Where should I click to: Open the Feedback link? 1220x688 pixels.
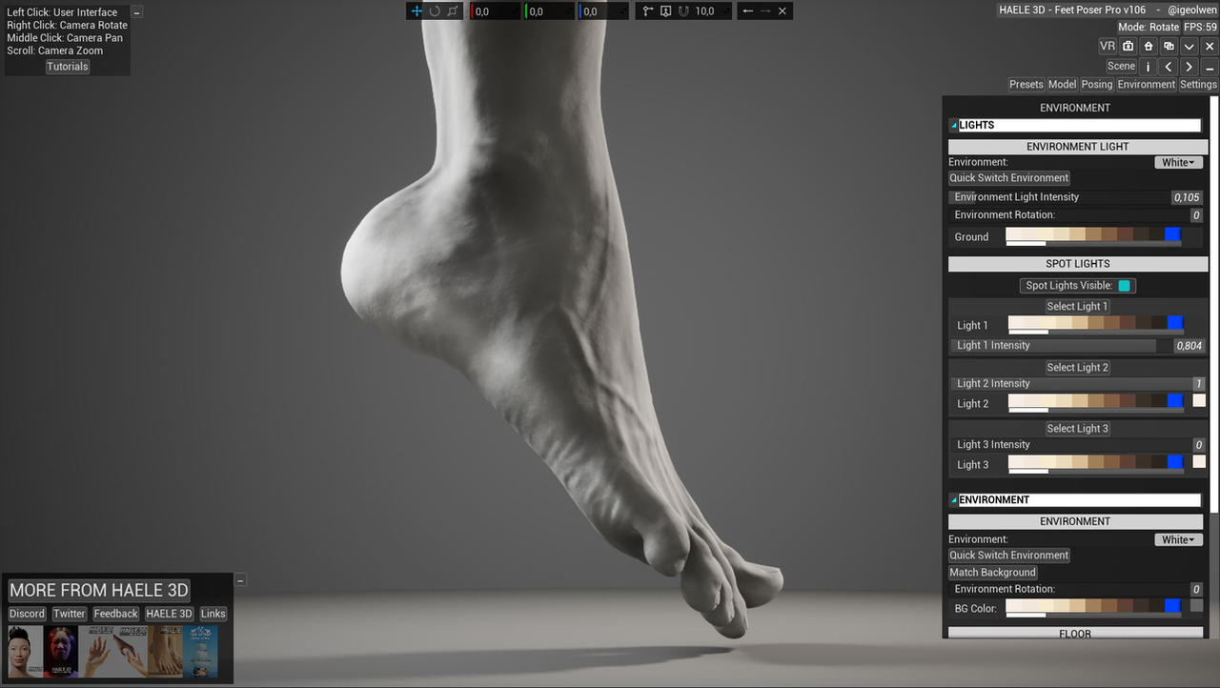coord(116,615)
